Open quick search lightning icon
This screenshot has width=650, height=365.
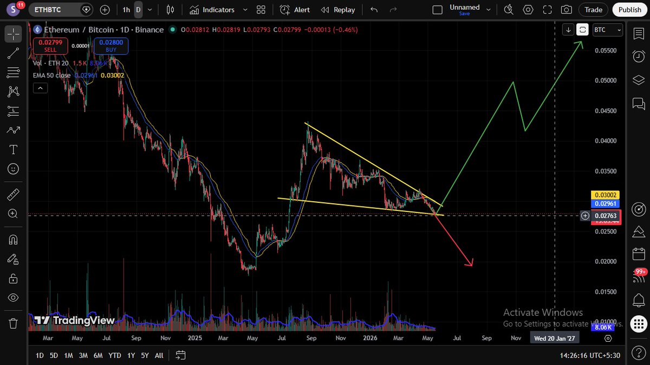(508, 10)
